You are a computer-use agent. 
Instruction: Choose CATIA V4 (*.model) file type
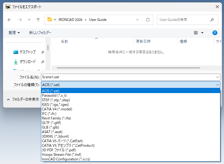(131, 109)
